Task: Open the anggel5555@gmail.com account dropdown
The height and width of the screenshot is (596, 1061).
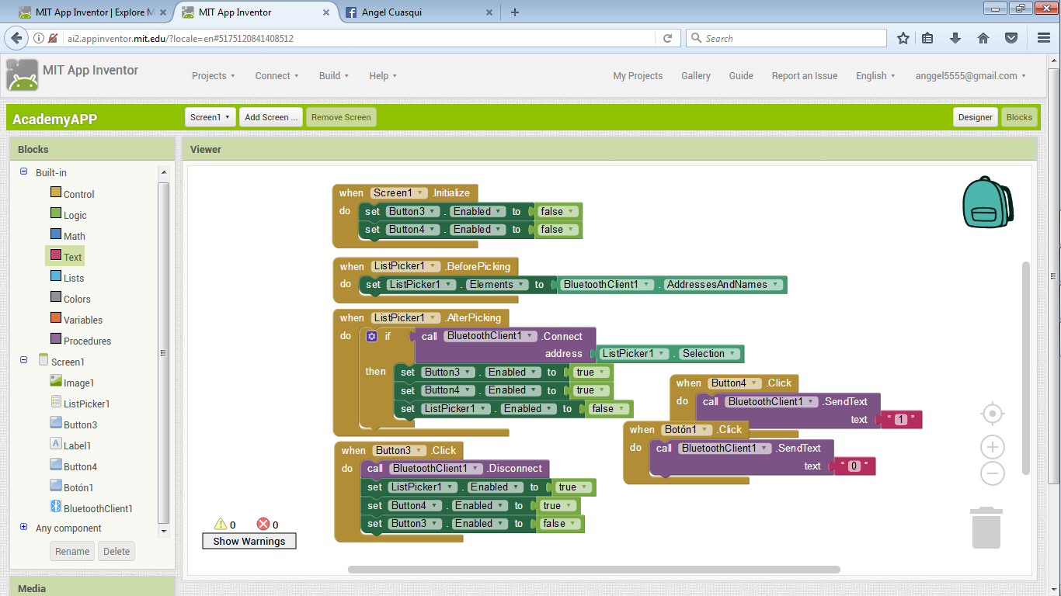Action: (x=971, y=75)
